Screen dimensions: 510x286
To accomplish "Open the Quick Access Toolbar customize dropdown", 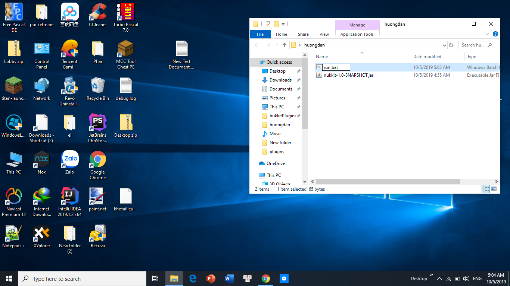I will coord(283,25).
